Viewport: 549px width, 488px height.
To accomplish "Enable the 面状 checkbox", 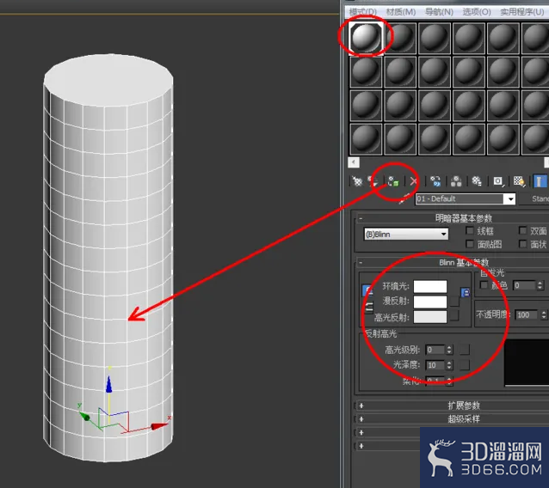I will tap(522, 244).
